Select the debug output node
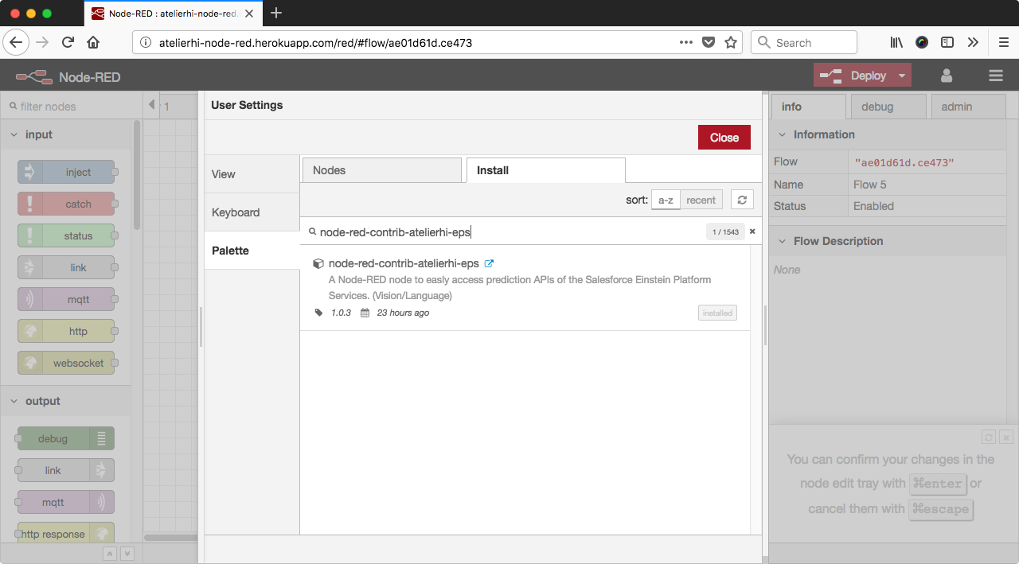The width and height of the screenshot is (1019, 564). click(x=65, y=438)
